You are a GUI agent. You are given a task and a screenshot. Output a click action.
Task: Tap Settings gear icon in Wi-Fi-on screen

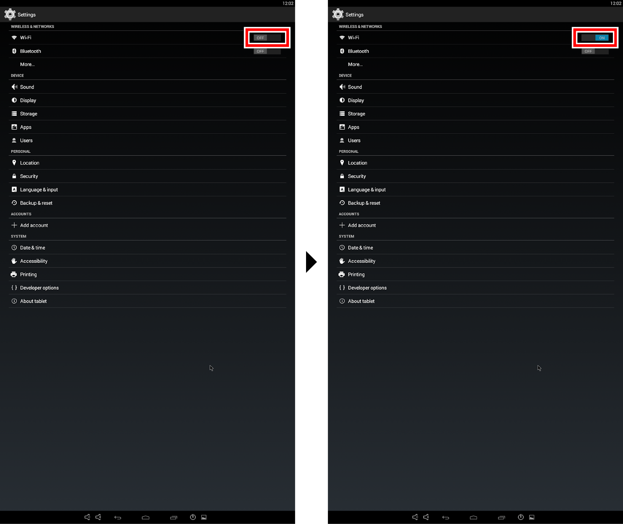(338, 14)
